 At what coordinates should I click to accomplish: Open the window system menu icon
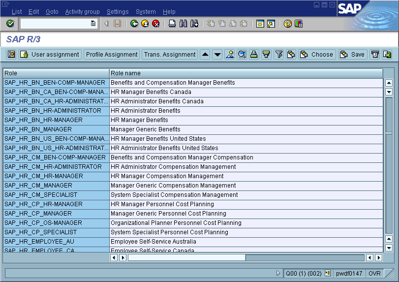point(5,4)
